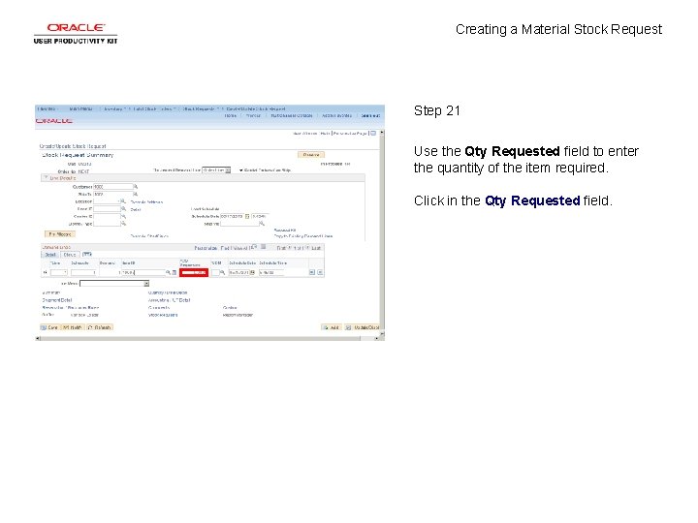
Task: Switch to the Status tab
Action: 70,255
